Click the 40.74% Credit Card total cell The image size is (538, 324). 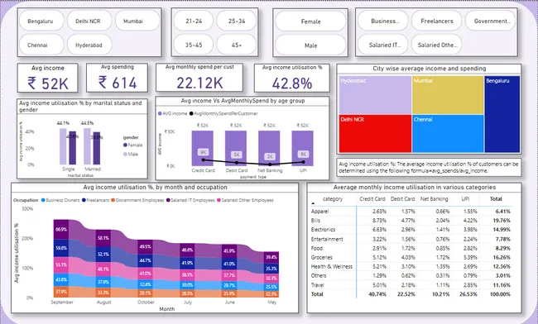pos(377,294)
